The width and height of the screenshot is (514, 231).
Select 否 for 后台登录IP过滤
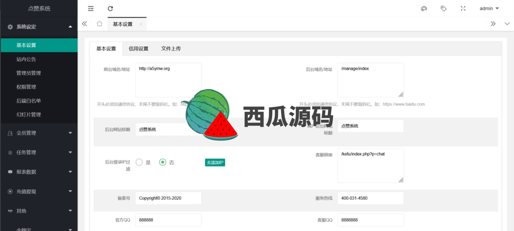[x=167, y=163]
